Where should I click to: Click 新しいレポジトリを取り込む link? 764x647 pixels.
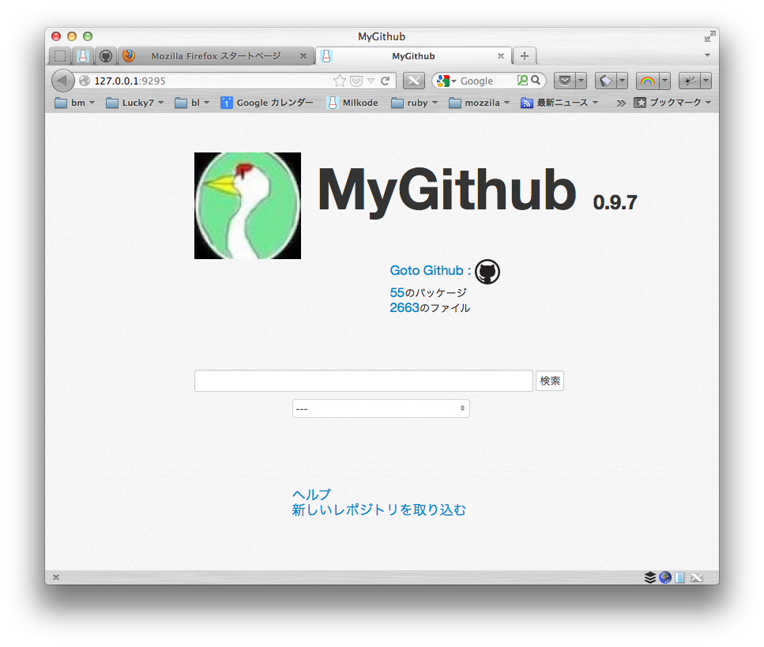click(379, 510)
